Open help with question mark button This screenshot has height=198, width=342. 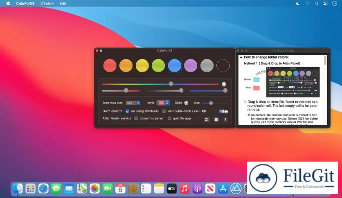[x=225, y=119]
